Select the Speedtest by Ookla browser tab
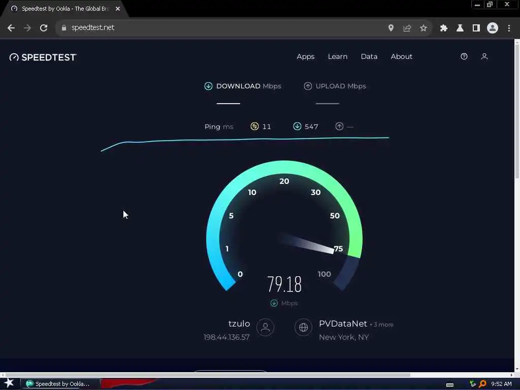The width and height of the screenshot is (520, 390). (x=65, y=9)
